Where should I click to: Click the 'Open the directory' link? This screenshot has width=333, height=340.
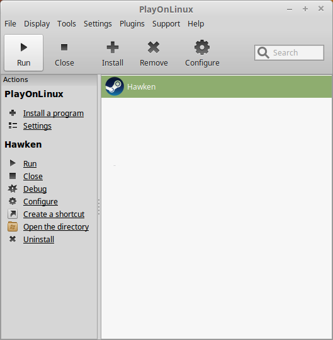click(x=56, y=227)
